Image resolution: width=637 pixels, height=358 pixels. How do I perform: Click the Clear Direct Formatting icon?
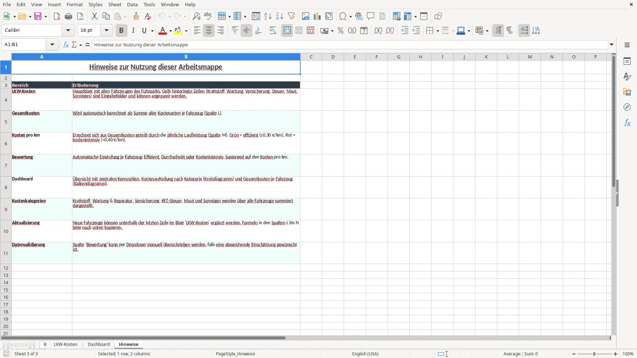(148, 16)
